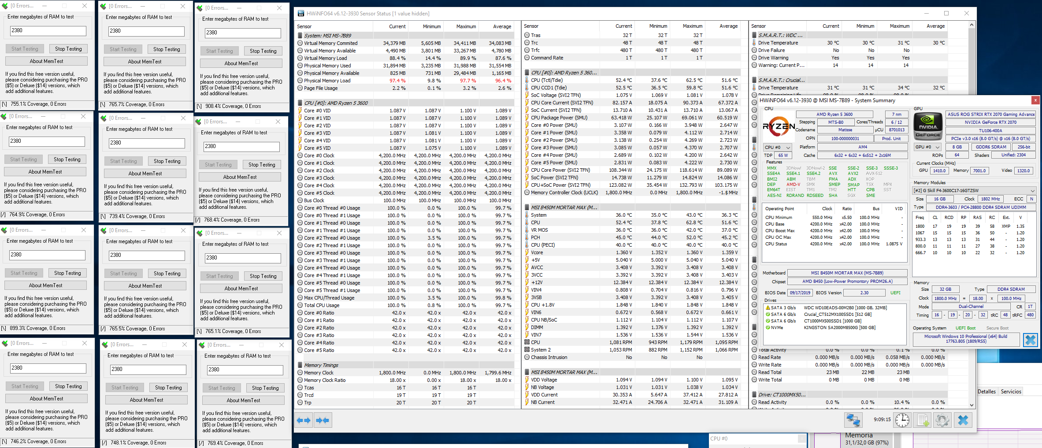Open About MemTest in the 765.5% coverage window
Viewport: 1042px width, 448px height.
[145, 286]
